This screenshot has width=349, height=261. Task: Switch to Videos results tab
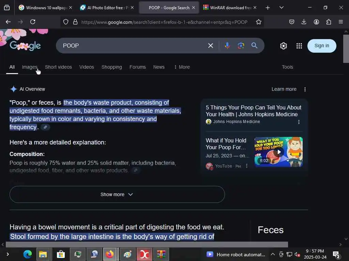pyautogui.click(x=87, y=67)
